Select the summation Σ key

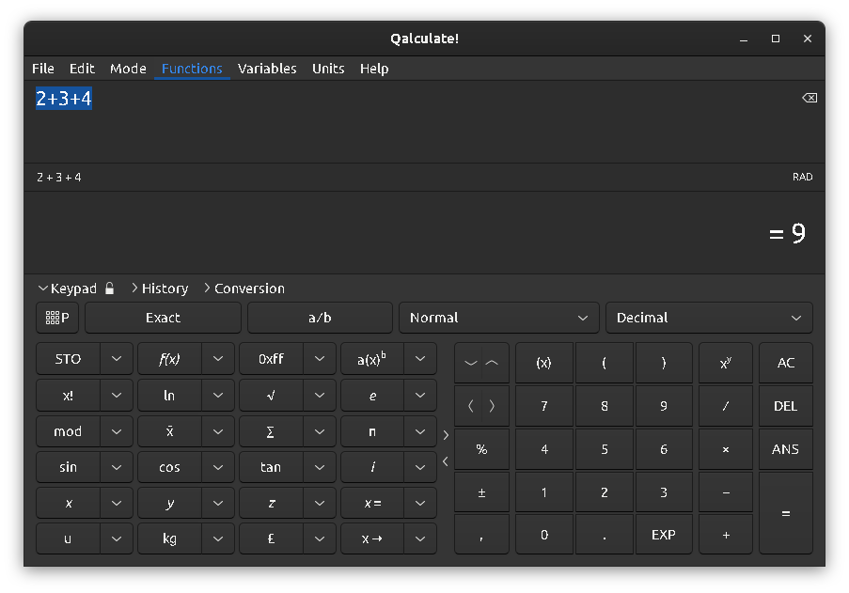pyautogui.click(x=270, y=431)
